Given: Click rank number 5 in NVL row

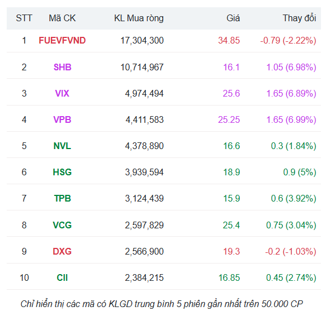Looking at the screenshot, I should coord(24,146).
